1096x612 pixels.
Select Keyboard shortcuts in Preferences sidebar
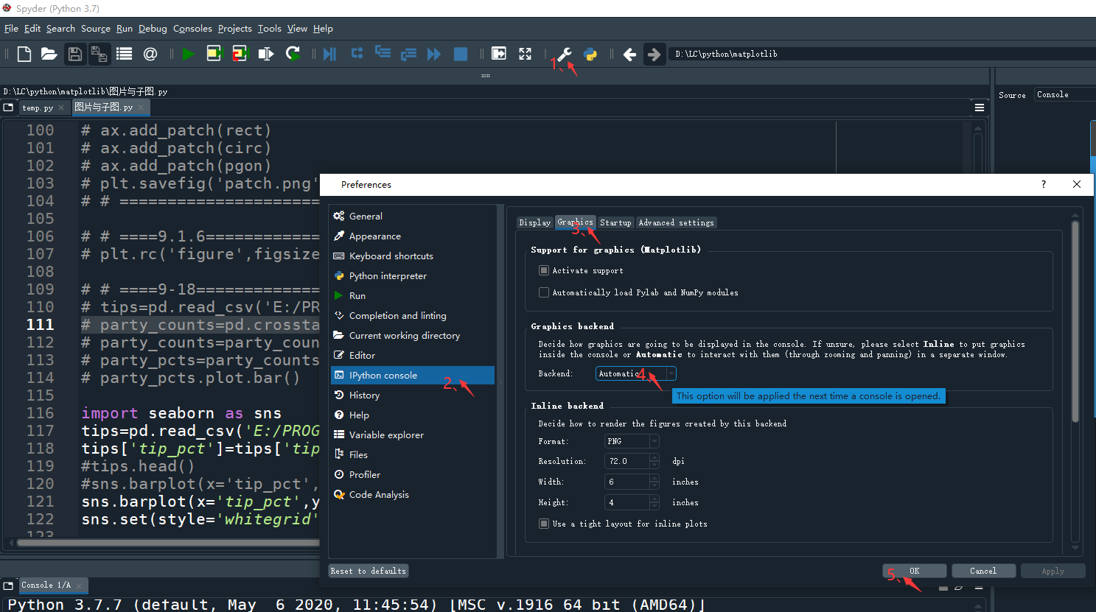(x=413, y=256)
